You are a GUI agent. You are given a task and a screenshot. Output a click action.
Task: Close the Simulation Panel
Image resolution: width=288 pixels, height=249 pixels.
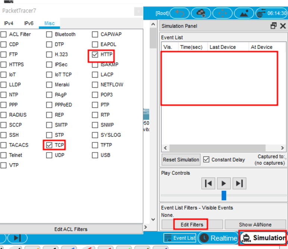(x=283, y=26)
